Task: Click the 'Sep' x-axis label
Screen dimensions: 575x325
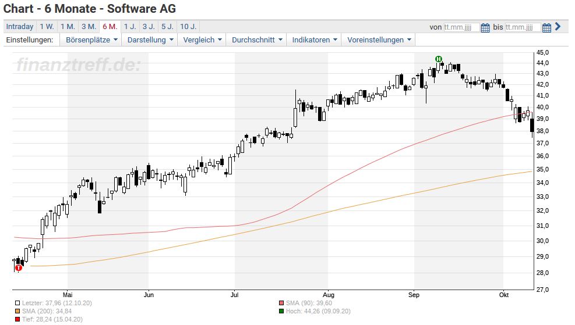Action: pyautogui.click(x=414, y=295)
